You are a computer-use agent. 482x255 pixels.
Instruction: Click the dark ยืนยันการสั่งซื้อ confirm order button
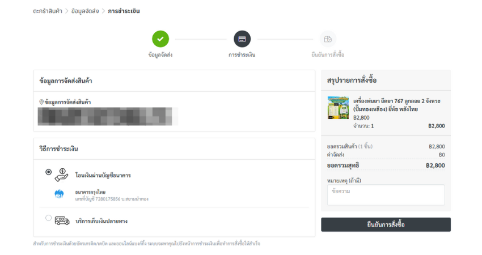(x=386, y=224)
